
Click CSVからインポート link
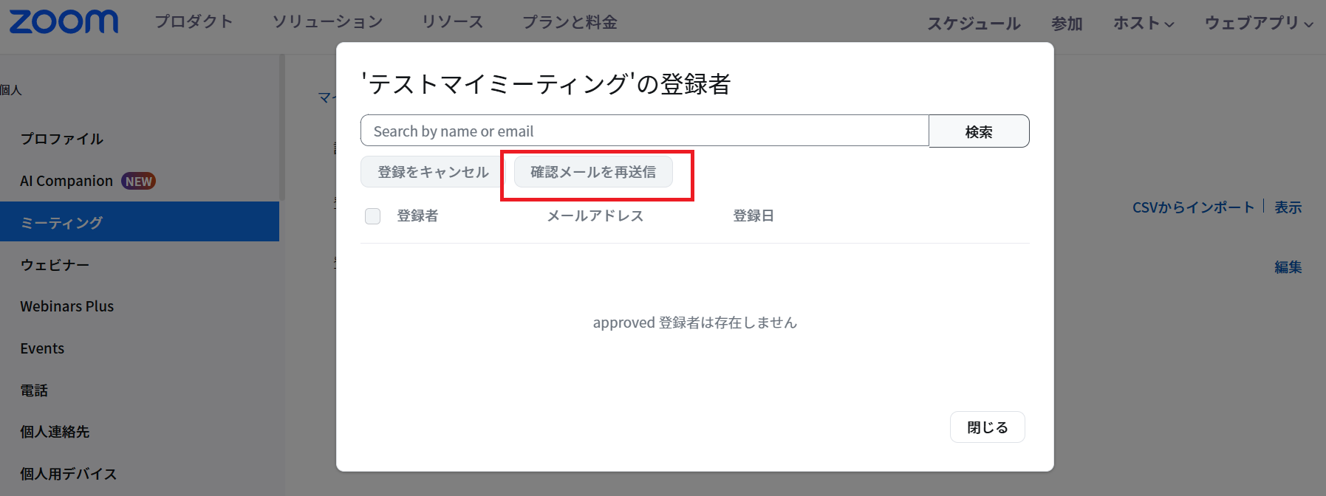coord(1193,207)
